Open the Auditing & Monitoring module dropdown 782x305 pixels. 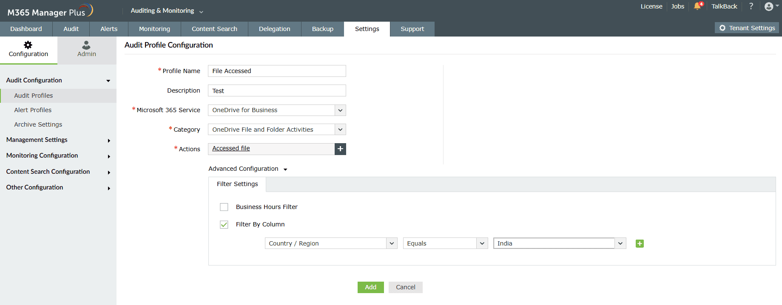coord(167,11)
